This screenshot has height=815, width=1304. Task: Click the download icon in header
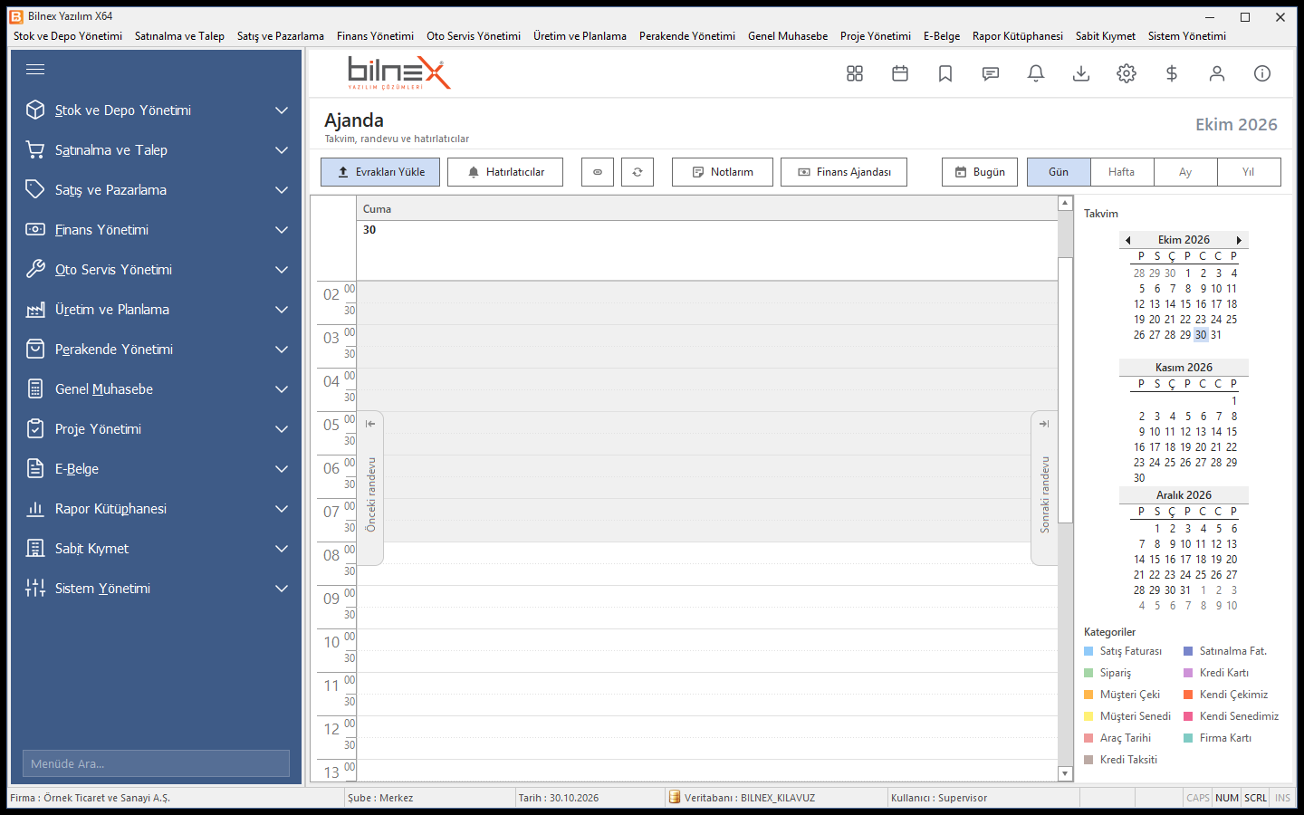point(1081,73)
